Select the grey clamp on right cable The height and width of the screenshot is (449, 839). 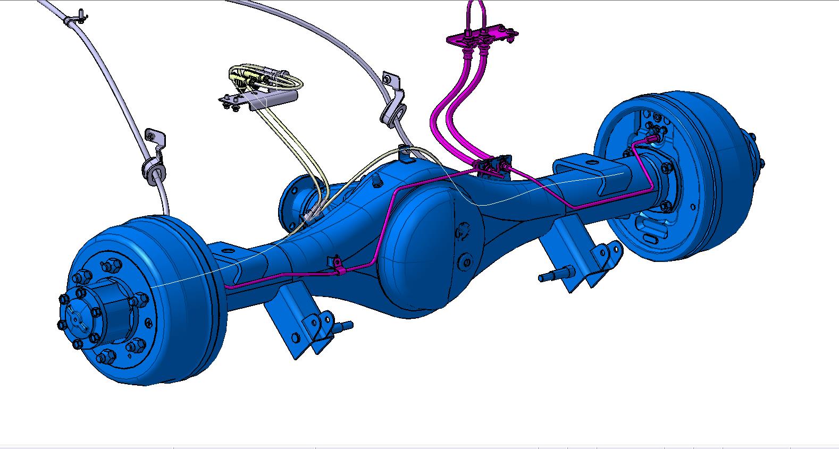[x=393, y=101]
